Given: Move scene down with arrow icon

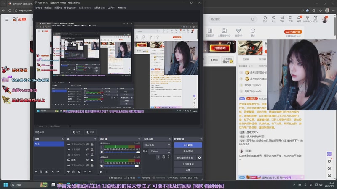Looking at the screenshot, I should click(58, 172).
